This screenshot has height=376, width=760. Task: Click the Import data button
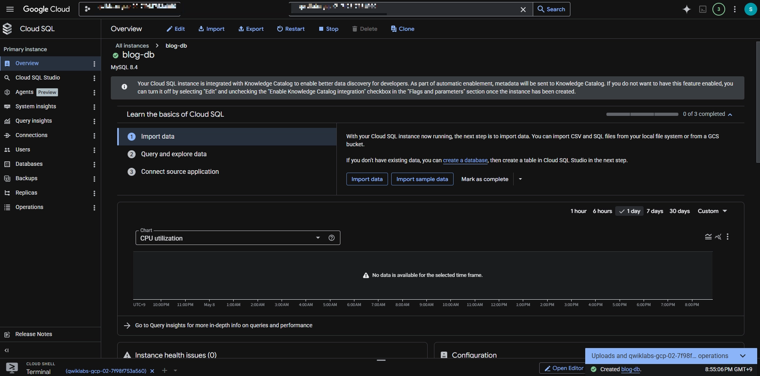(367, 179)
